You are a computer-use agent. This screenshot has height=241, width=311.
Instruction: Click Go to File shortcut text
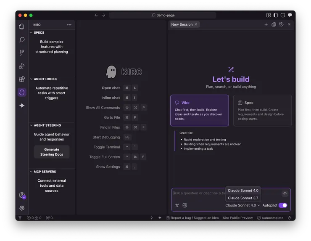pos(112,117)
